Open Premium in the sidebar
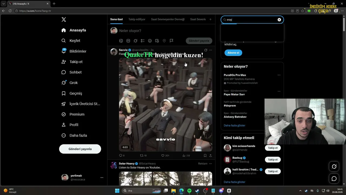The height and width of the screenshot is (195, 346). pyautogui.click(x=73, y=114)
